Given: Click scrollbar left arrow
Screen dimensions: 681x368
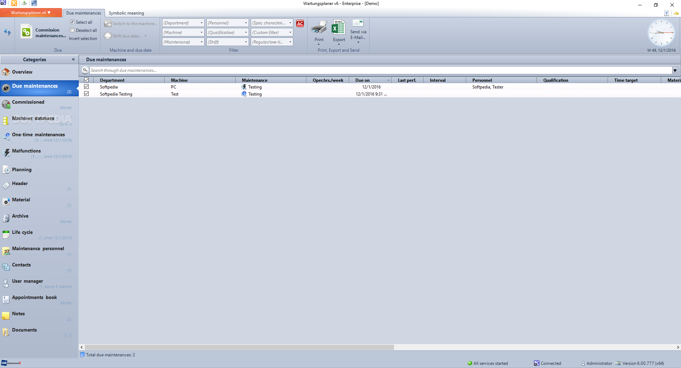Looking at the screenshot, I should 82,347.
